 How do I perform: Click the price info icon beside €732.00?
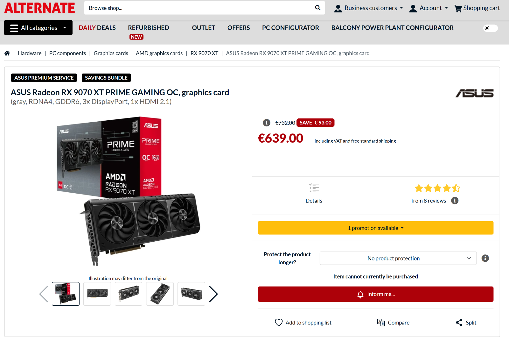(267, 123)
